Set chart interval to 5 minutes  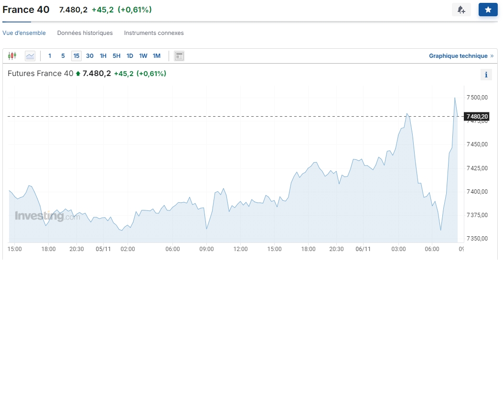tap(63, 56)
